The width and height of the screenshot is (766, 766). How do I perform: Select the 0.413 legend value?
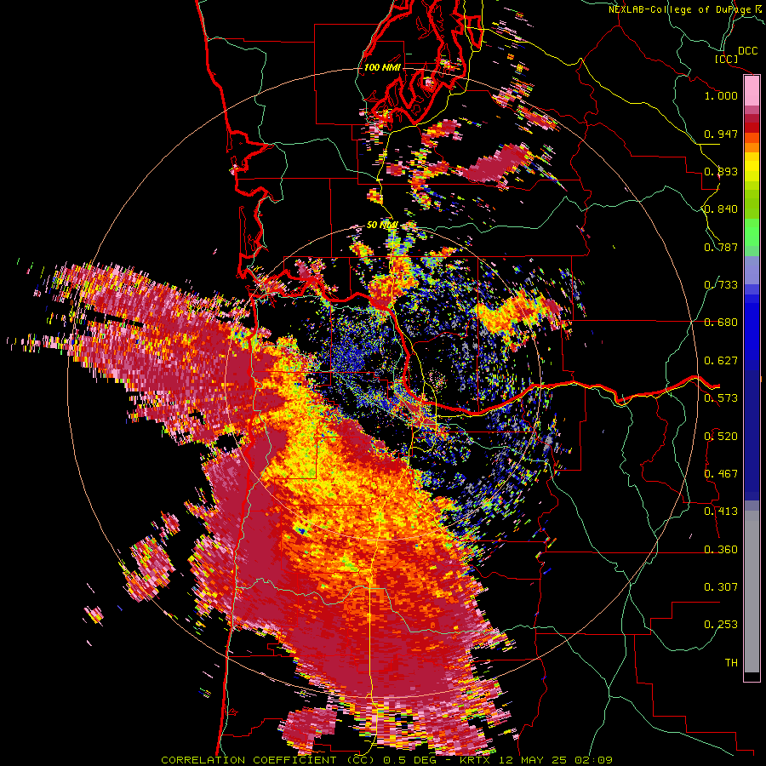click(x=721, y=512)
